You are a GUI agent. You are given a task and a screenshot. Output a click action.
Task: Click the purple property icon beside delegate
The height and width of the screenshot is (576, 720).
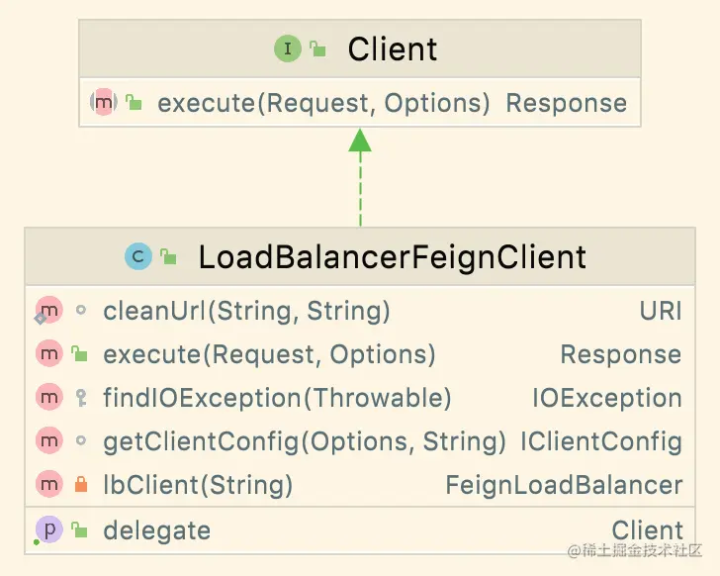tap(48, 530)
